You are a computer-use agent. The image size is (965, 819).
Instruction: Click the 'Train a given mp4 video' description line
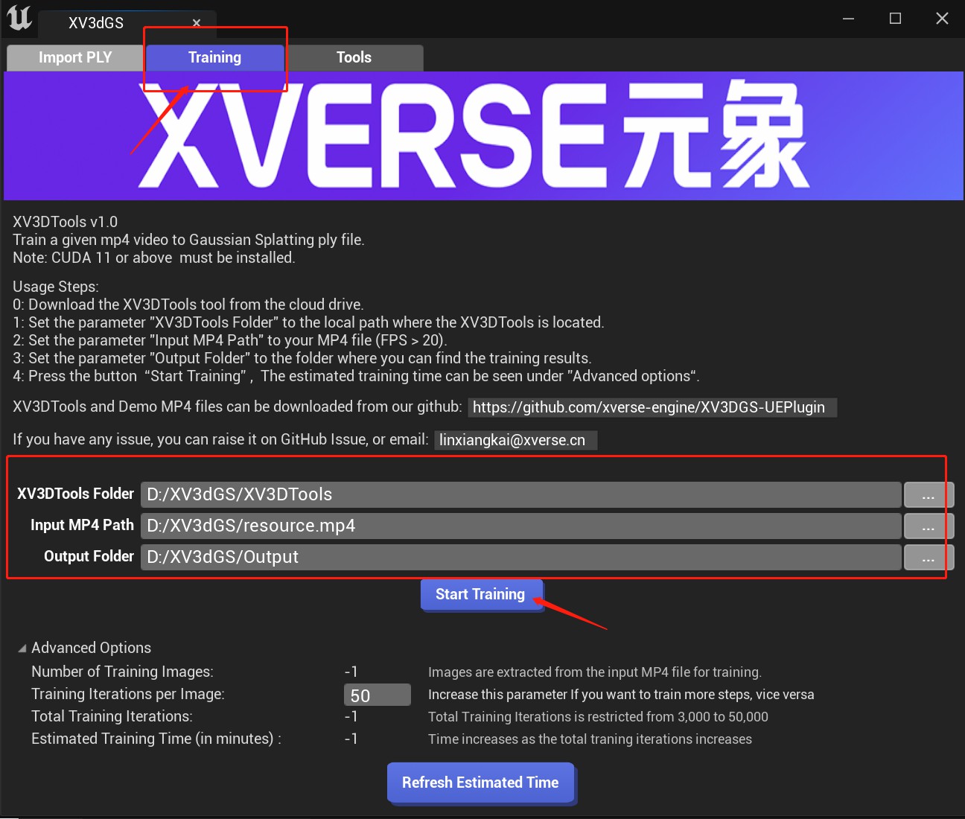188,240
